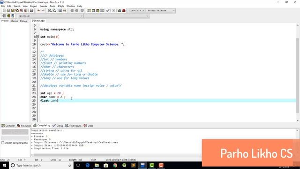The width and height of the screenshot is (300, 169).
Task: Open Task View from the taskbar
Action: tap(78, 165)
